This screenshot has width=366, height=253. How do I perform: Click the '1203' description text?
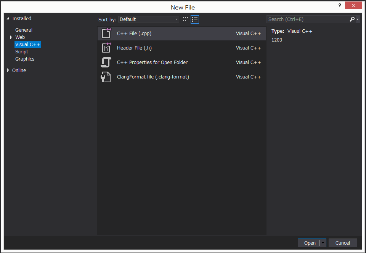277,40
